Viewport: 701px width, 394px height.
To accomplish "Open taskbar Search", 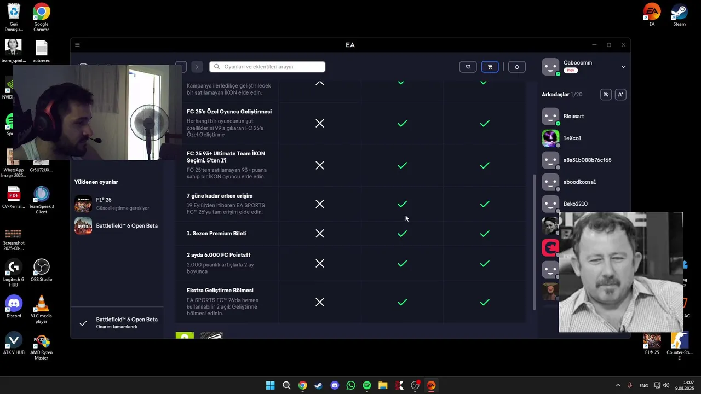I will 286,385.
